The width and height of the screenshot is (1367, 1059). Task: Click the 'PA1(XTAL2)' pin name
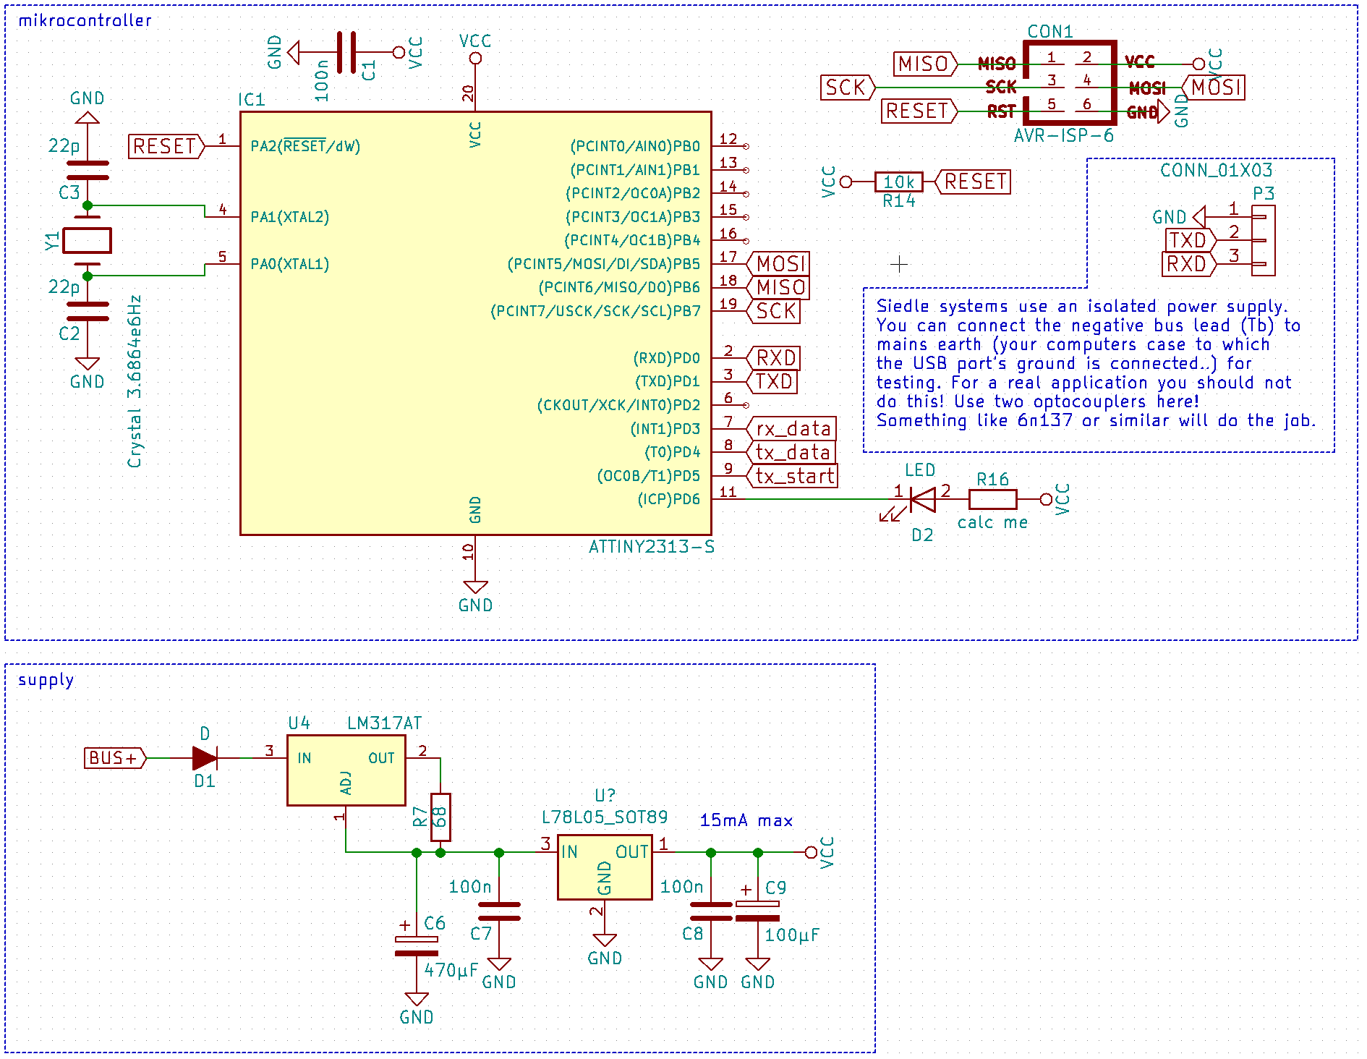(x=290, y=217)
